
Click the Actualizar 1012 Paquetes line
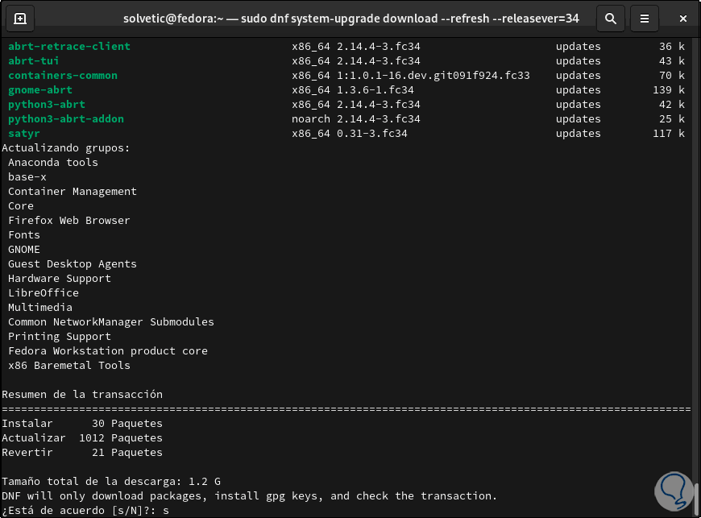(x=82, y=438)
